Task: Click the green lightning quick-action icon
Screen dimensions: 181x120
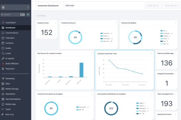Action: click(28, 14)
